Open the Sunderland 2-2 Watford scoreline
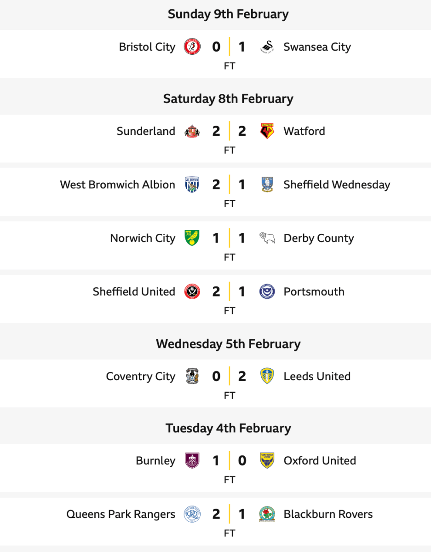Viewport: 431px width, 552px height. pyautogui.click(x=229, y=131)
